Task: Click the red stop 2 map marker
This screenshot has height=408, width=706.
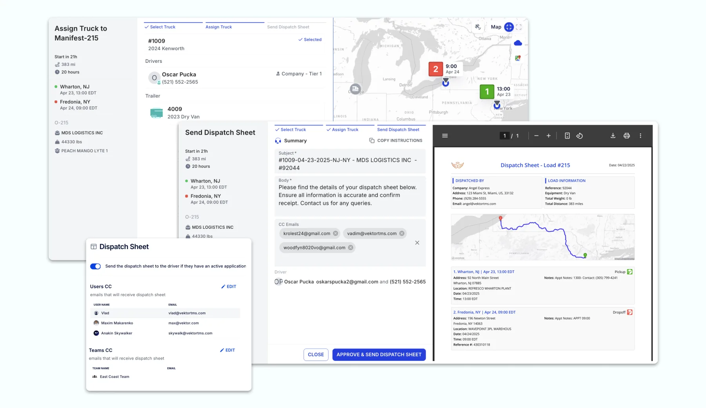Action: (435, 69)
